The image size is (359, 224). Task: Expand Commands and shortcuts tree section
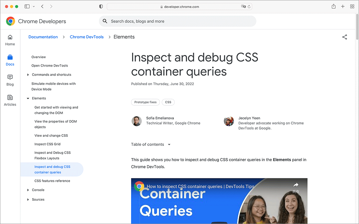28,75
